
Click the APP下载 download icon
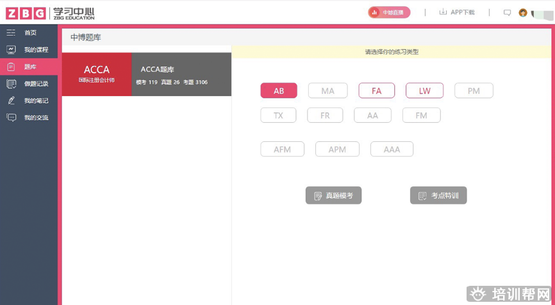pos(443,12)
